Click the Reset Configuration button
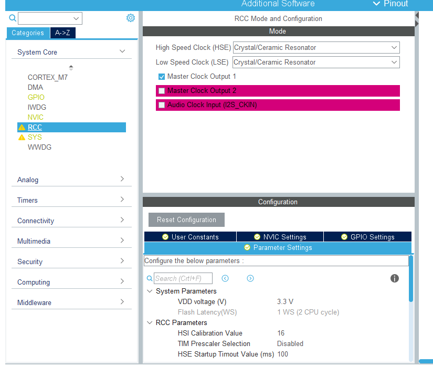Viewport: 433px width, 366px height. coord(186,220)
